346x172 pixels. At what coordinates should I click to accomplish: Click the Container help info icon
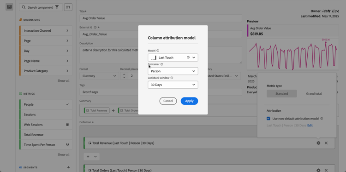pos(162,64)
